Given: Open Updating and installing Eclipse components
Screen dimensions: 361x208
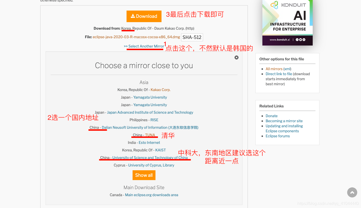Looking at the screenshot, I should [x=284, y=129].
